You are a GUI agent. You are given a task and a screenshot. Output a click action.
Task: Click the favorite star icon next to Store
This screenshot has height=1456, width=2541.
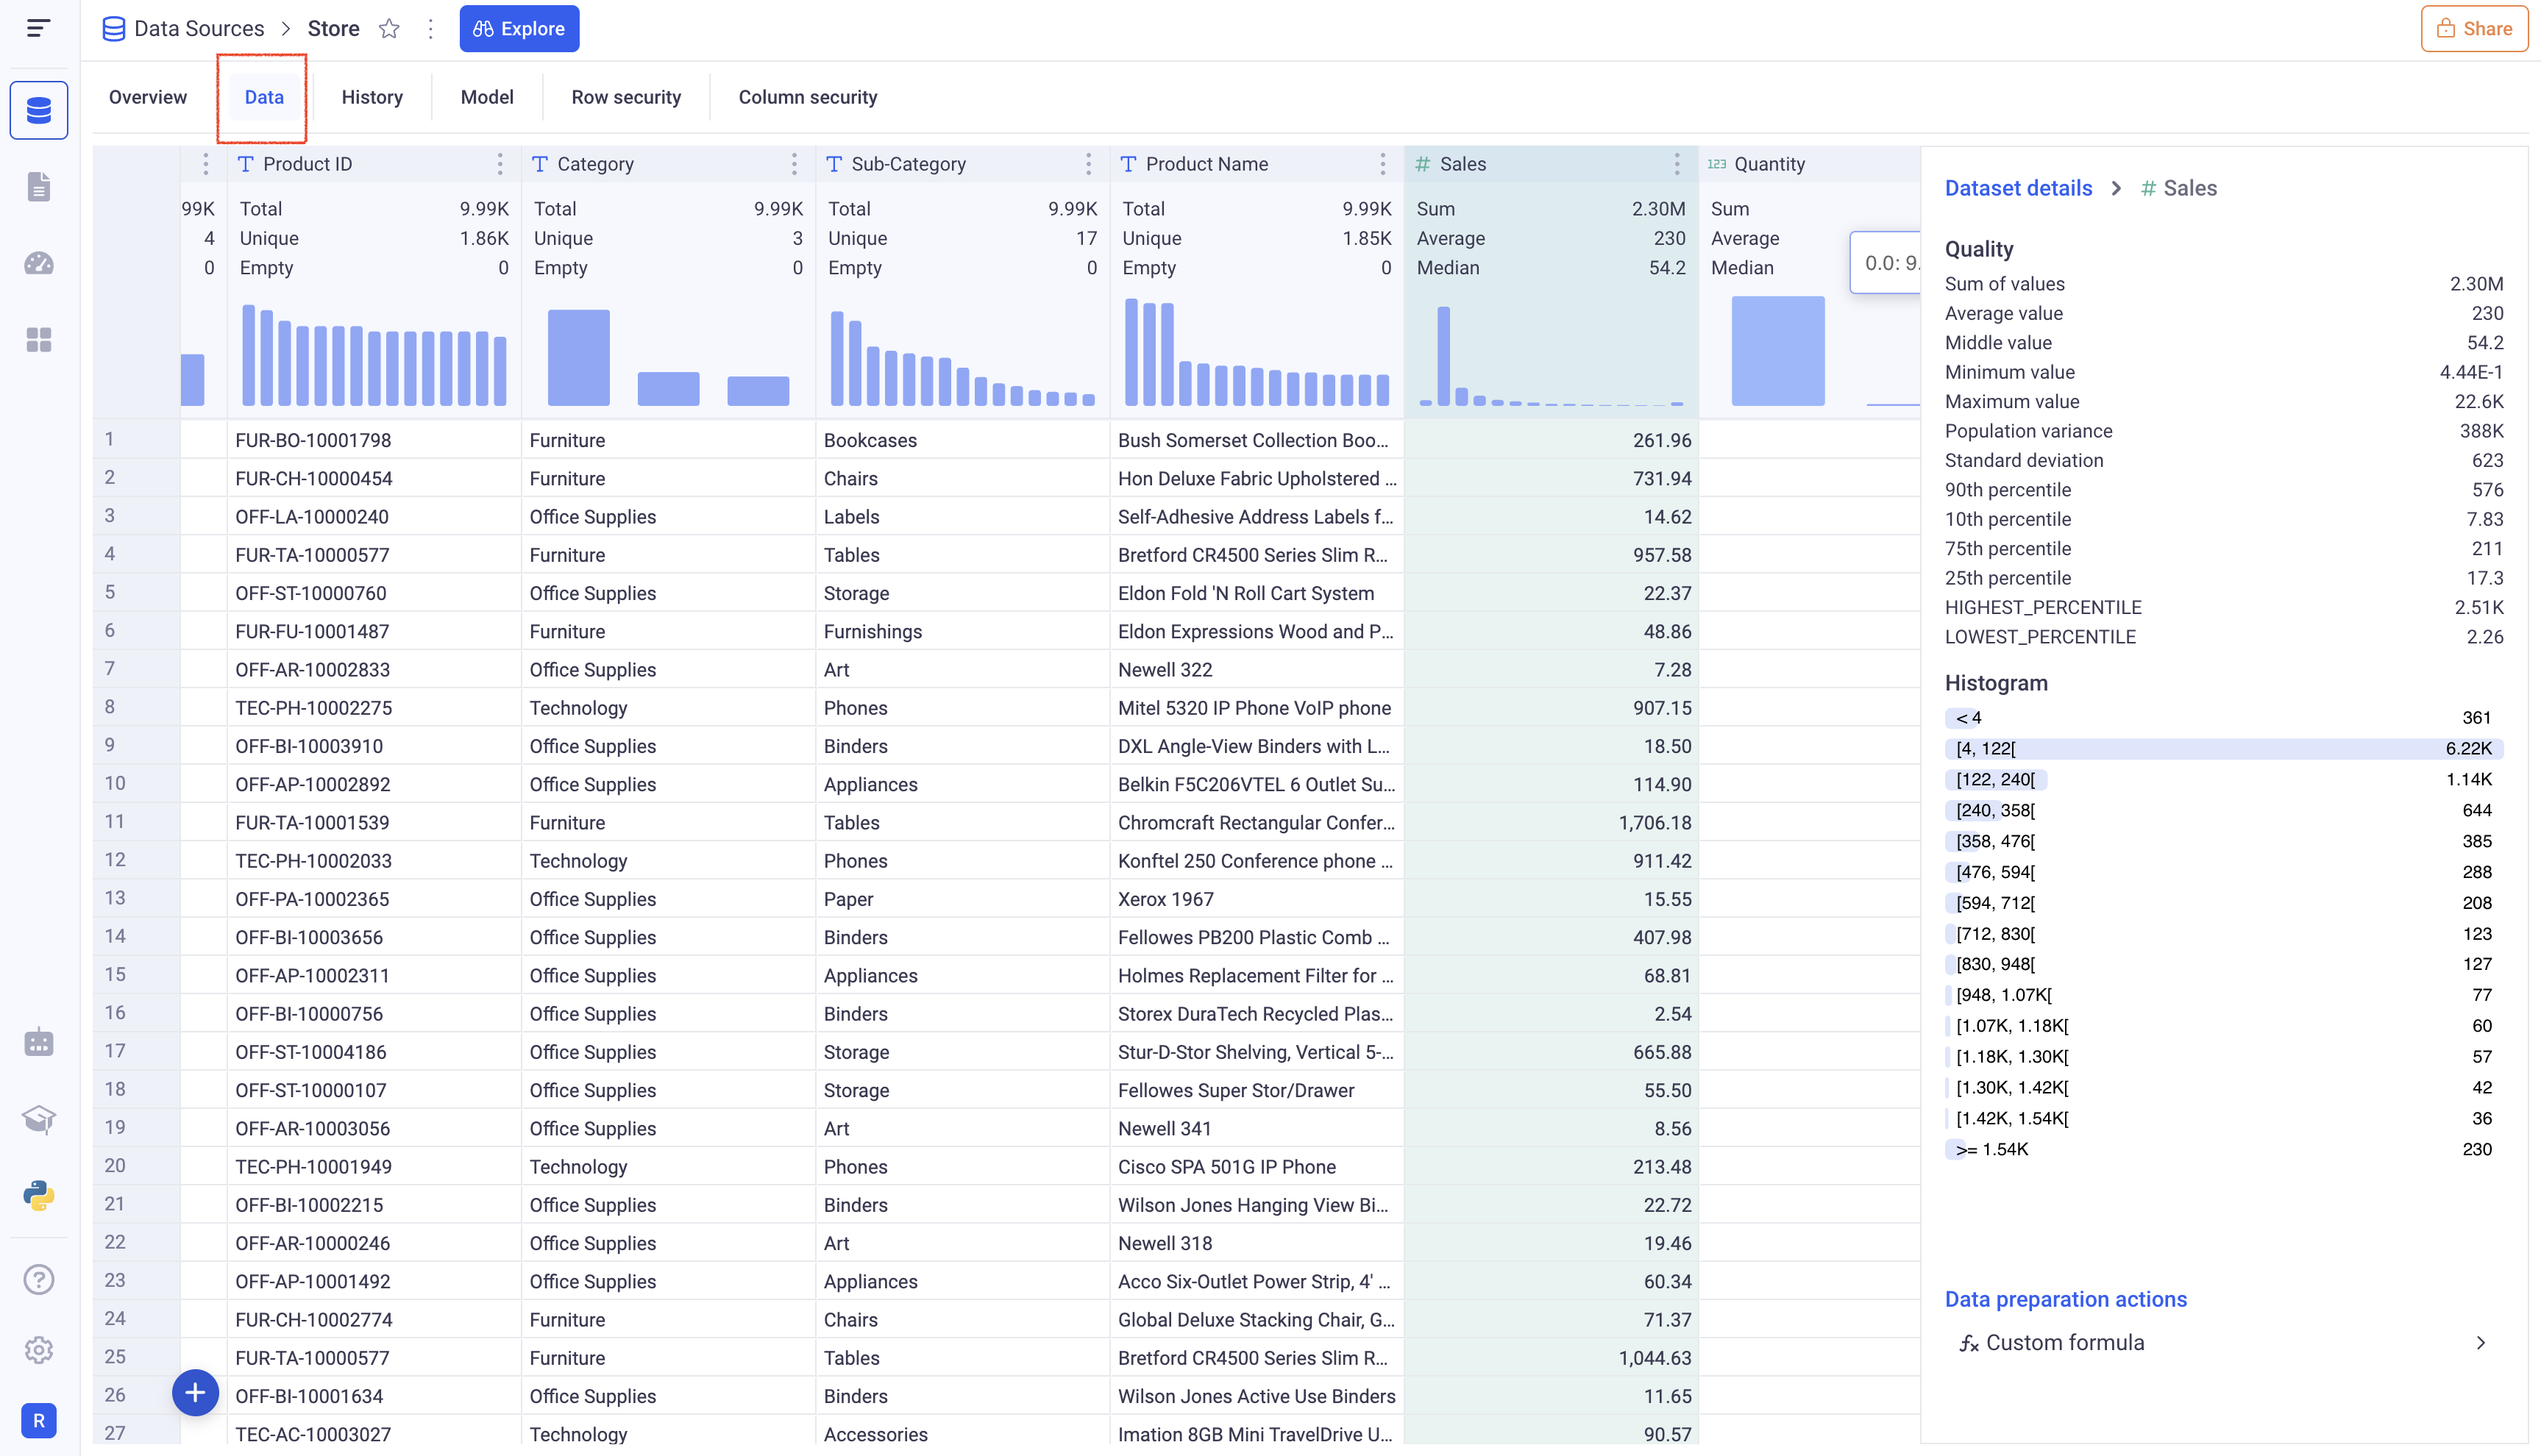[x=389, y=29]
